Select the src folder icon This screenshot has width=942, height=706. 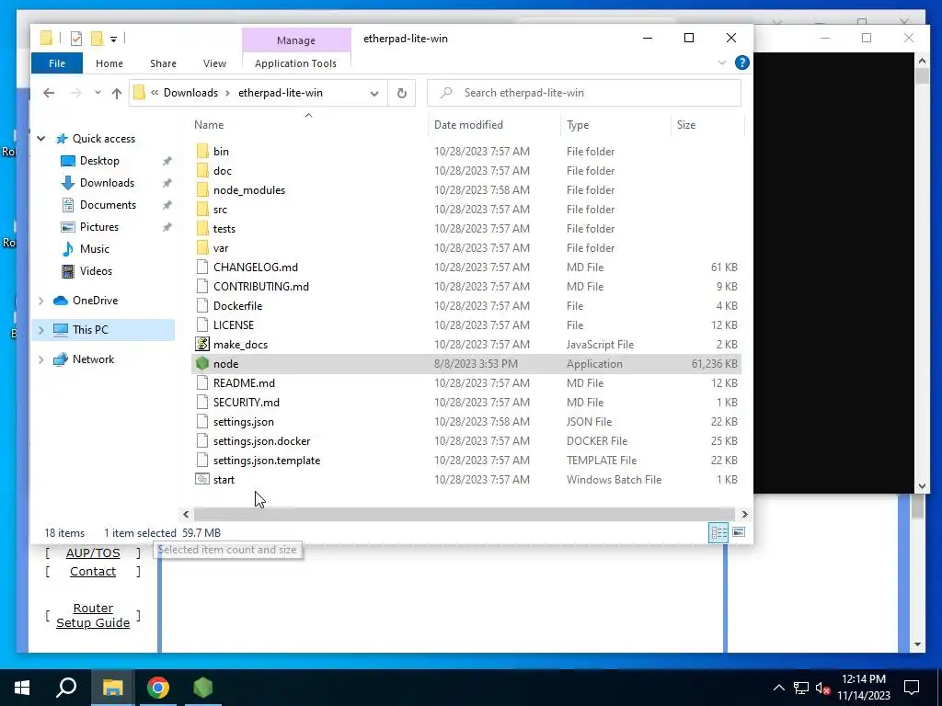pos(202,209)
